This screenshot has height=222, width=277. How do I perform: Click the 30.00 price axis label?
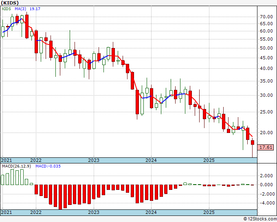266,95
